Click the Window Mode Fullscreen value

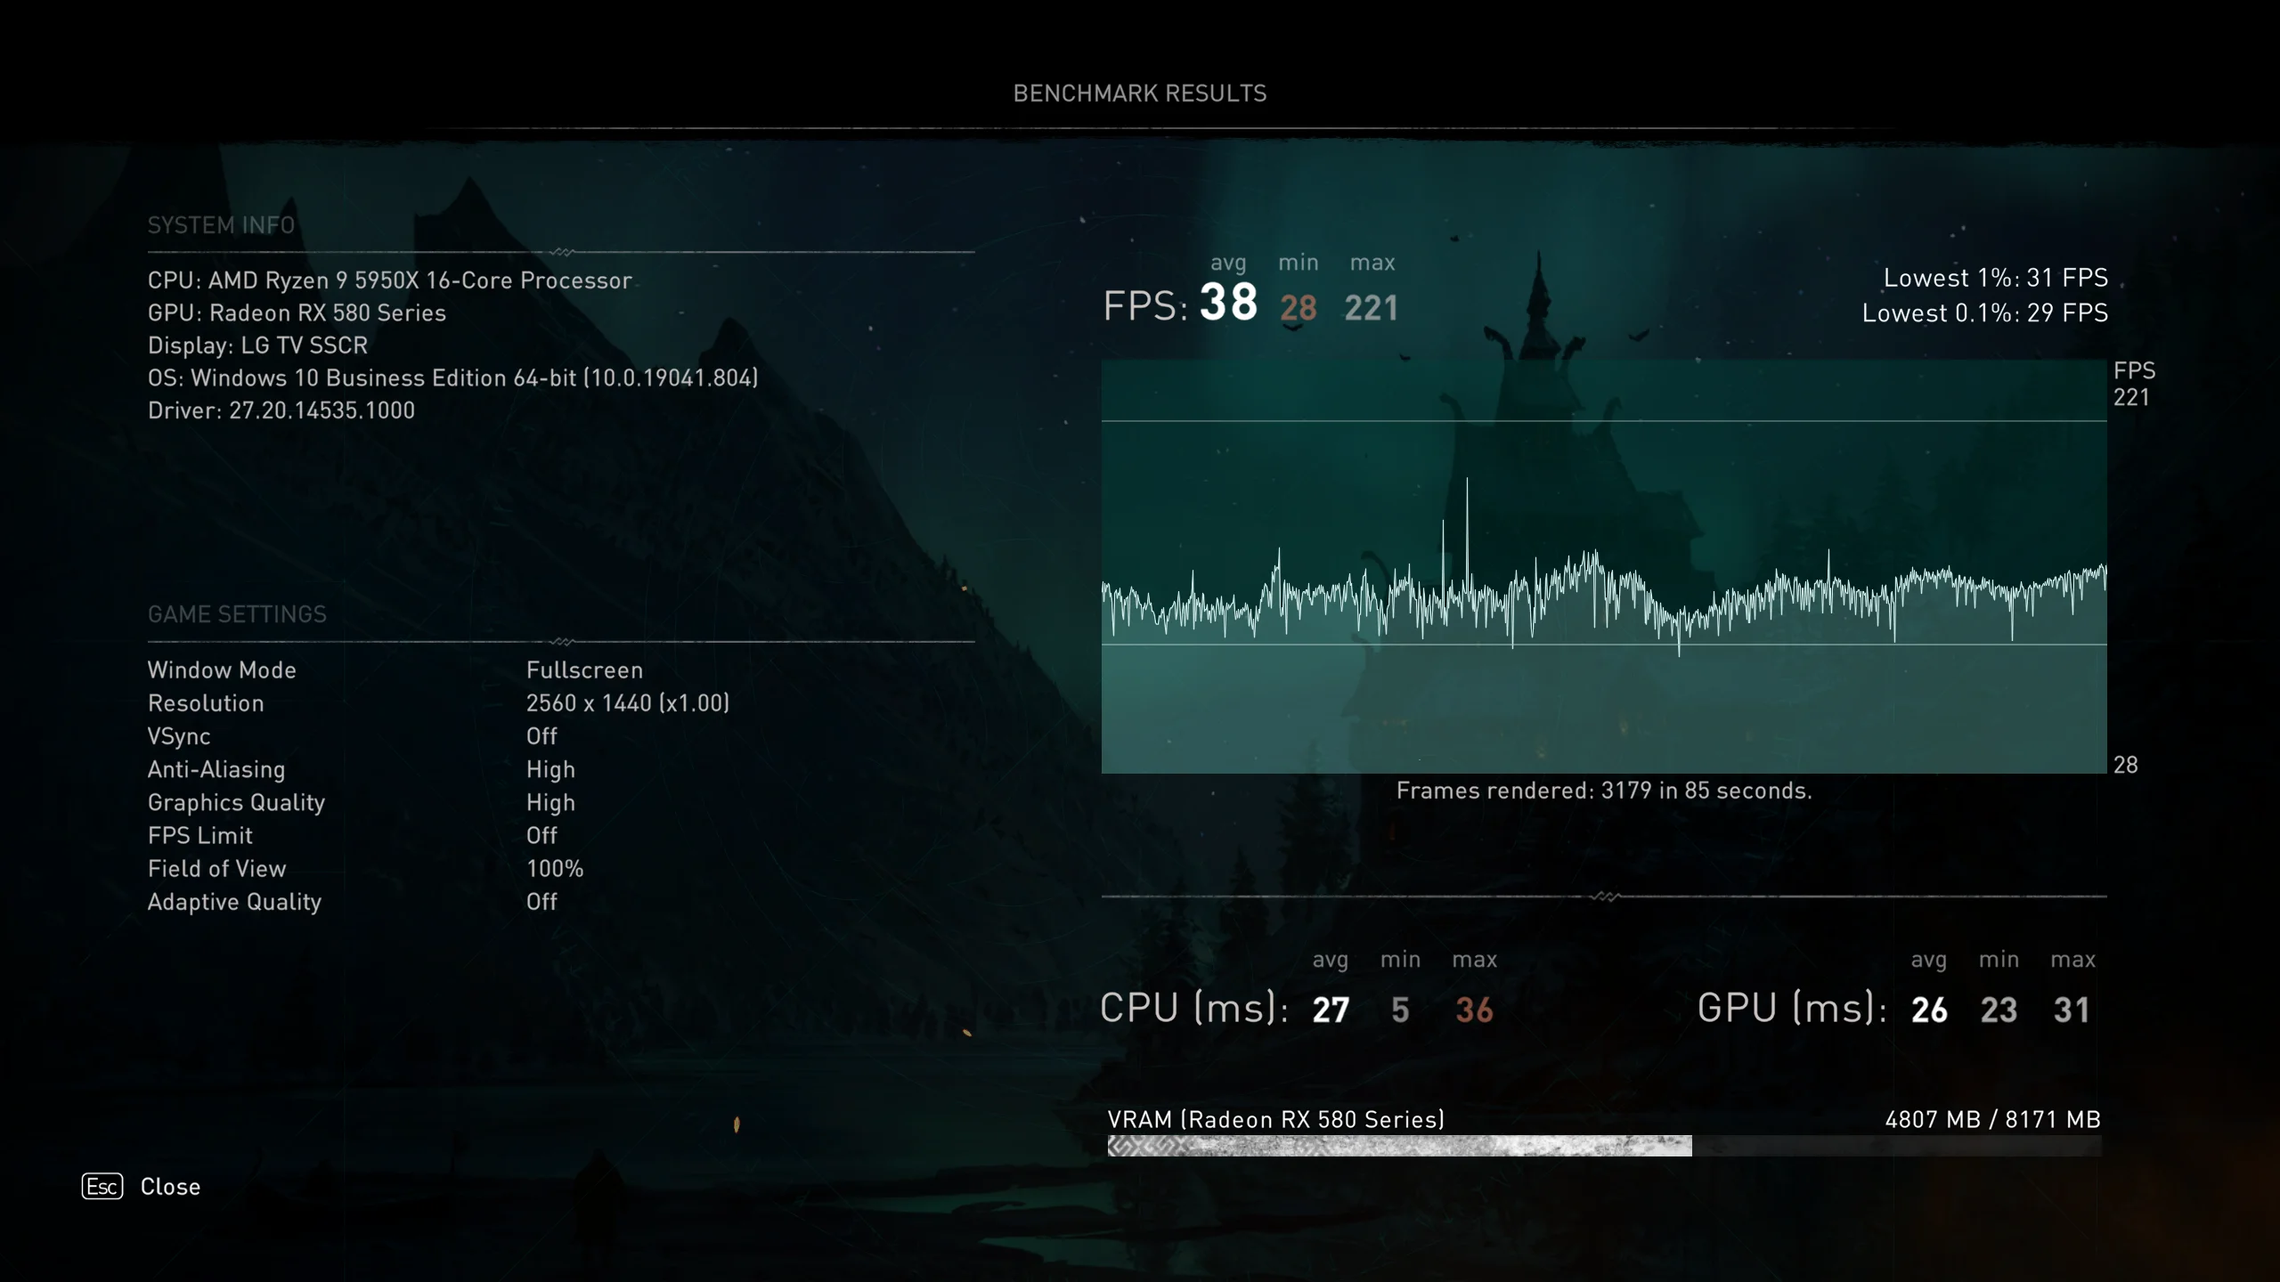tap(584, 670)
